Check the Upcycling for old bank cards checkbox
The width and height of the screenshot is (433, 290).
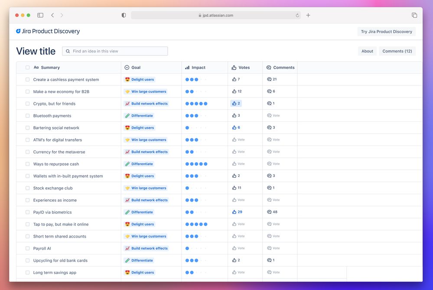(27, 261)
